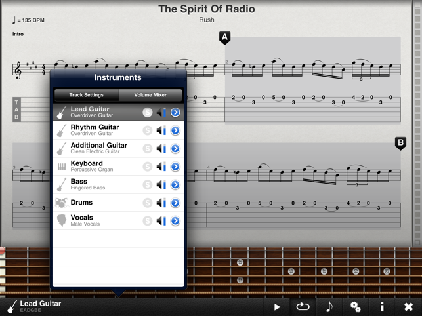422x316 pixels.
Task: Open Vocals details arrow
Action: 175,221
